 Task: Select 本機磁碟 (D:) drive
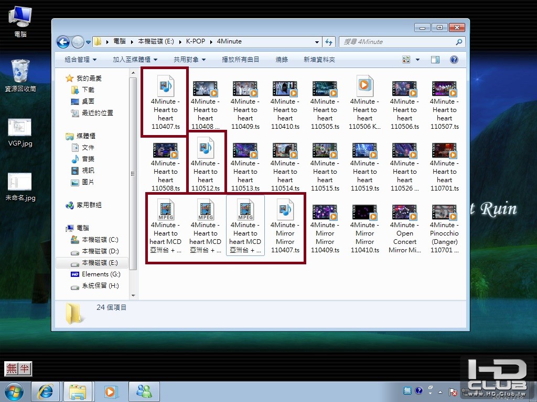94,251
